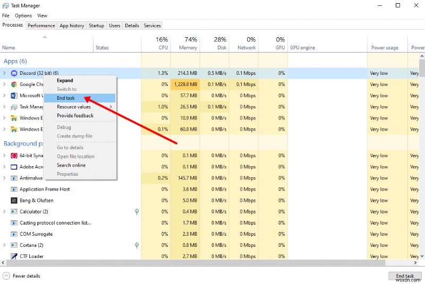Click the CTF Loader pen icon
This screenshot has height=284, width=425.
(x=14, y=256)
